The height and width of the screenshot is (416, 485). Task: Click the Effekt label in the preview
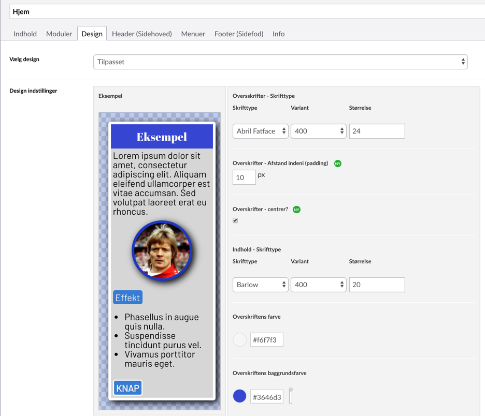[128, 298]
